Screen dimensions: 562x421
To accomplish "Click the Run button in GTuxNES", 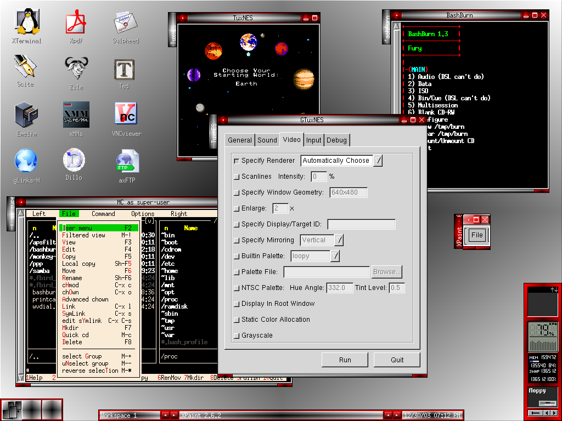I will coord(345,360).
